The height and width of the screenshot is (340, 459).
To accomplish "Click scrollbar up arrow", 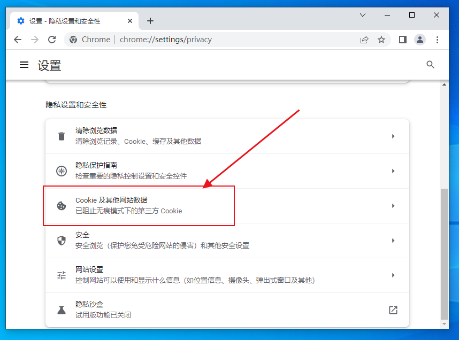I will coord(444,84).
